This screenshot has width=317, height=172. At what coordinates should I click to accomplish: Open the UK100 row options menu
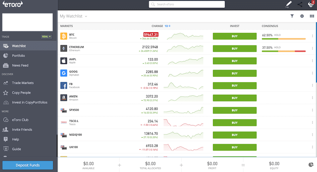click(x=312, y=147)
